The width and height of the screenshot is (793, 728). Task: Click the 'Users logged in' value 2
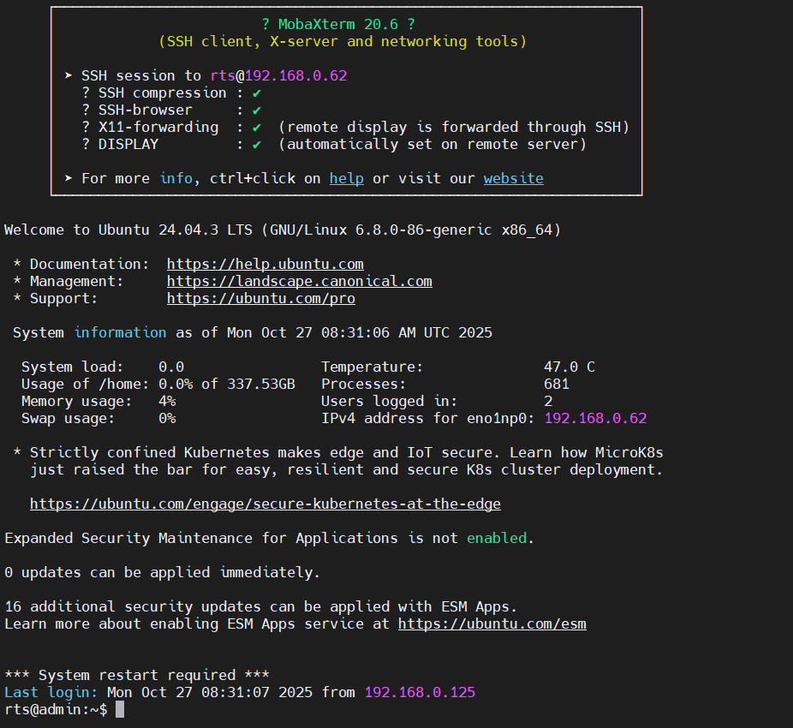coord(548,401)
